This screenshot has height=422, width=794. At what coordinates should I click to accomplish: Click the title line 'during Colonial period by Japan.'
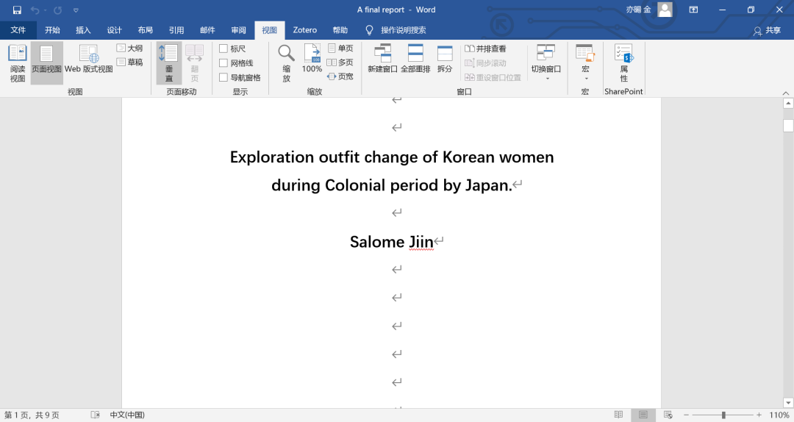coord(392,185)
